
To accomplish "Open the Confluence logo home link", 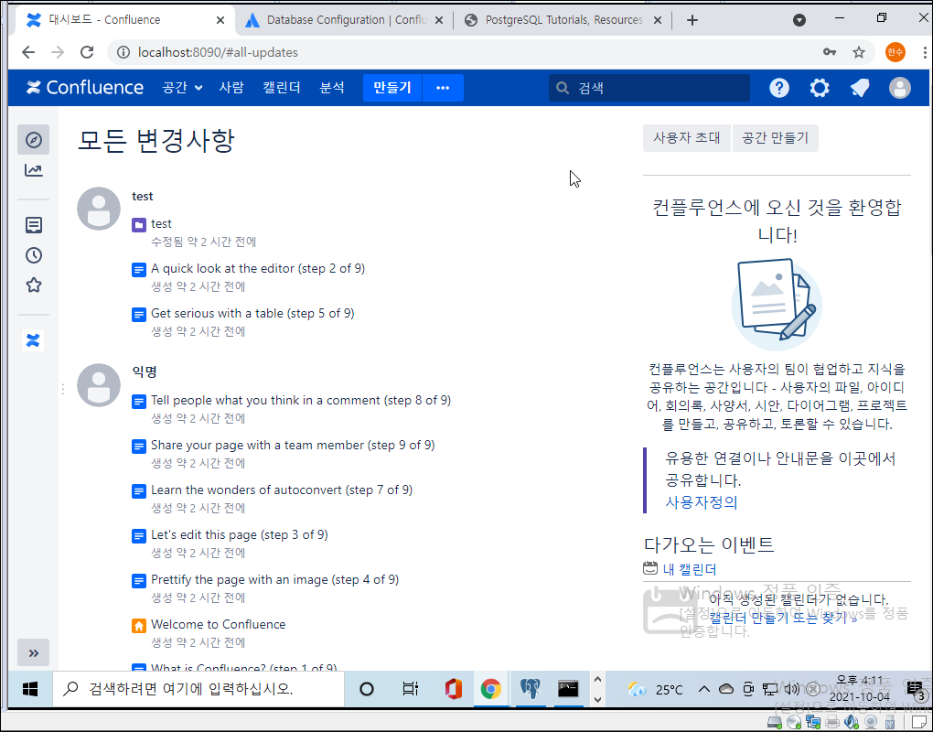I will point(84,88).
